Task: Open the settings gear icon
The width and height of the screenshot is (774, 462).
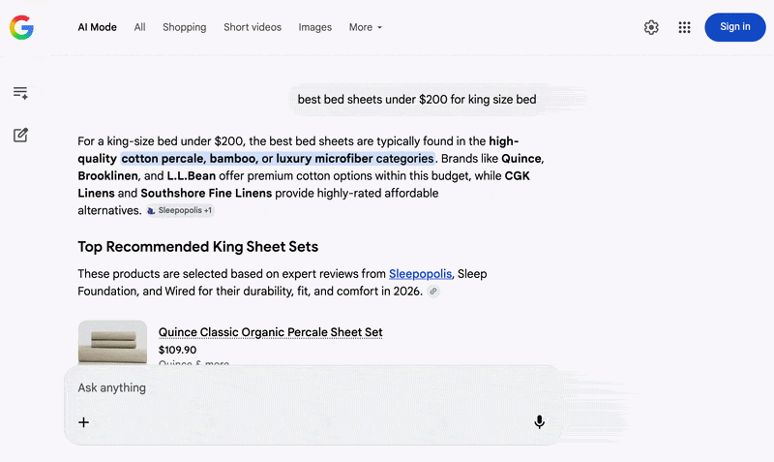Action: 651,27
